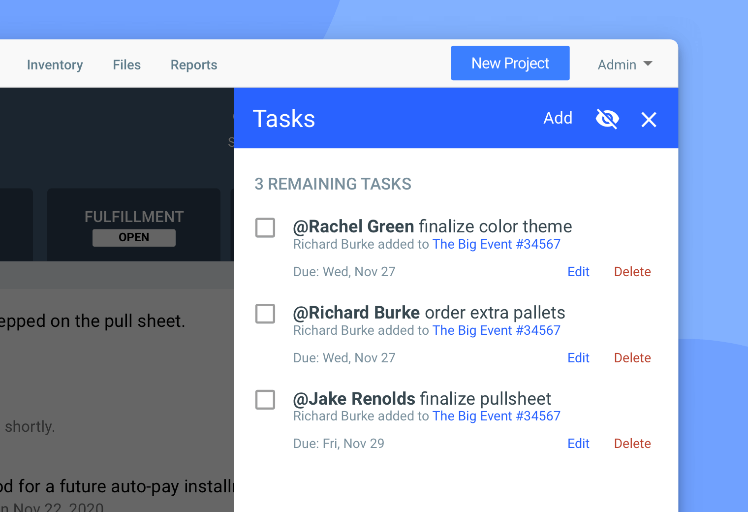Click the @Jake Renolds mention
748x512 pixels.
354,399
